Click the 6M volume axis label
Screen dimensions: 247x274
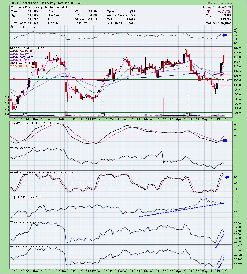coord(7,97)
